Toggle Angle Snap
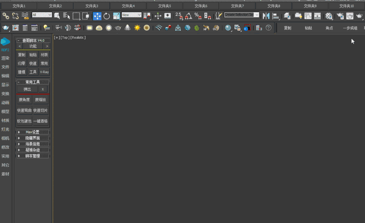Screen dimensions: 365x223 (x=188, y=16)
